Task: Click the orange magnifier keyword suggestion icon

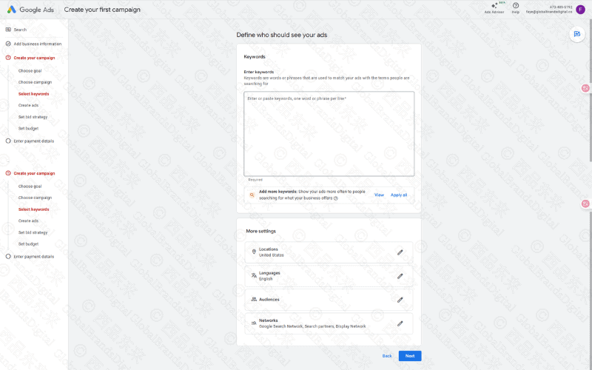Action: [252, 195]
